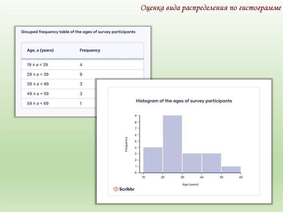Screen dimensions: 283x212
Task: Click frequency value 1 in the table
Action: tap(81, 103)
